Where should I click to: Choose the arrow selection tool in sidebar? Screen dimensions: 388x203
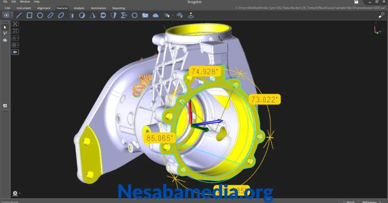tap(5, 27)
